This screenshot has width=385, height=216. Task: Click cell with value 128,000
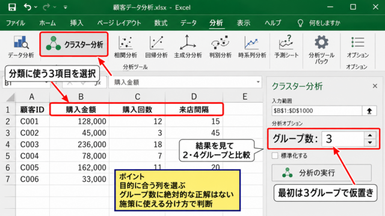[79, 121]
